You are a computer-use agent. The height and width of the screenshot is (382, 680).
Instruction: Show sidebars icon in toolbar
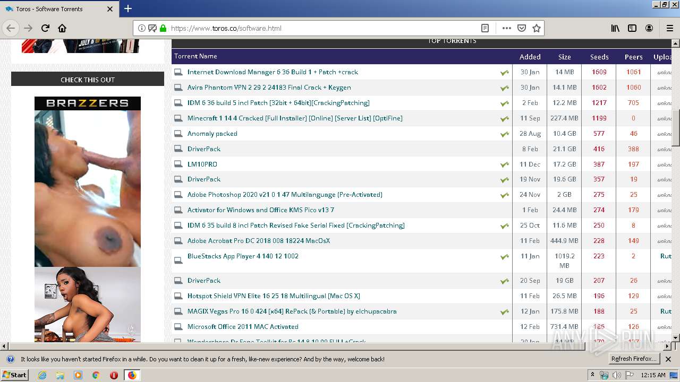[x=632, y=28]
